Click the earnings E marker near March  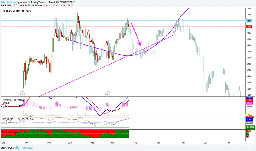[108, 94]
